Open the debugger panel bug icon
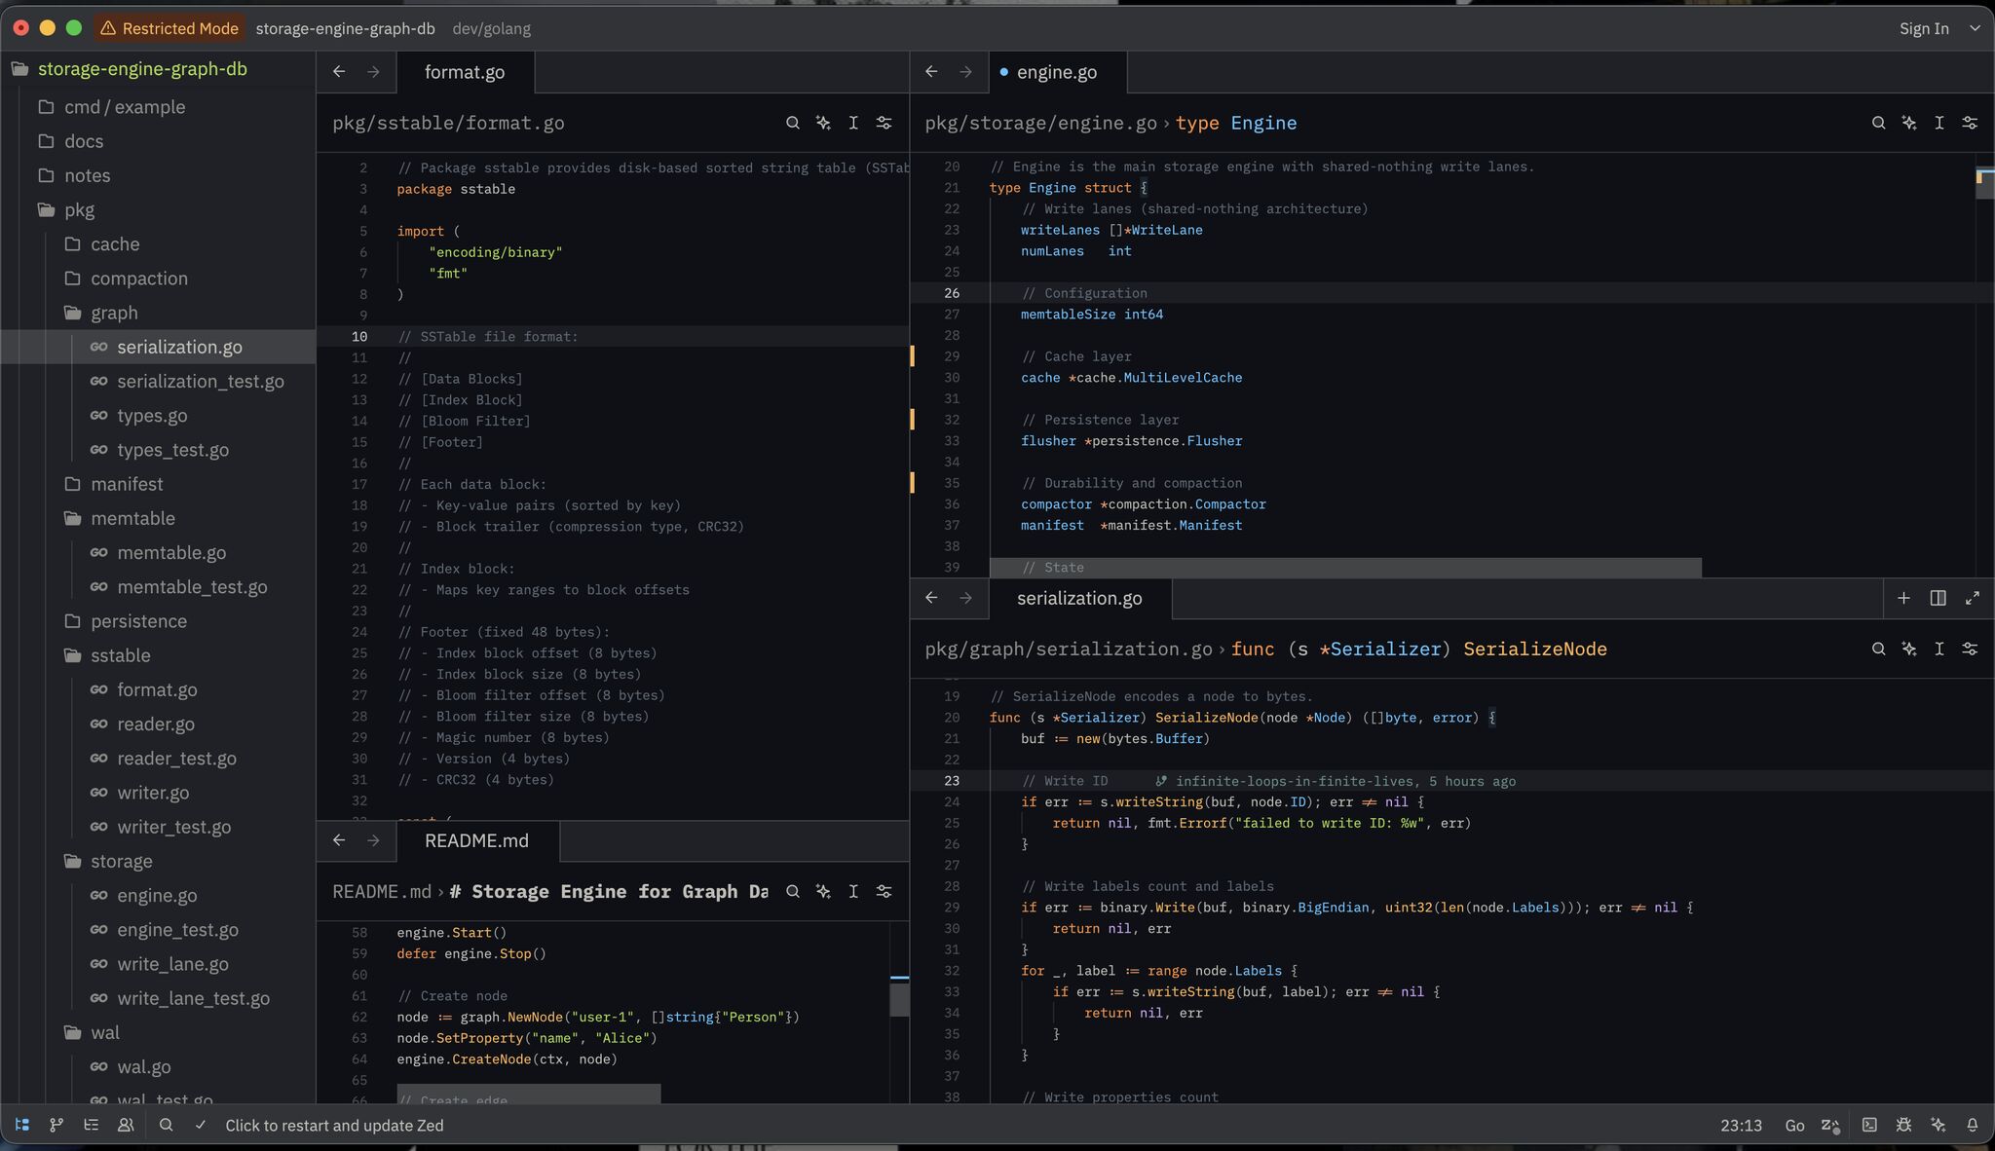This screenshot has height=1151, width=1995. 1903,1125
